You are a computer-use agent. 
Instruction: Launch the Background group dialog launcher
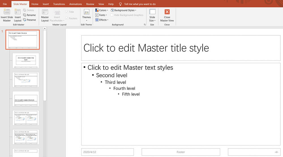[145, 25]
